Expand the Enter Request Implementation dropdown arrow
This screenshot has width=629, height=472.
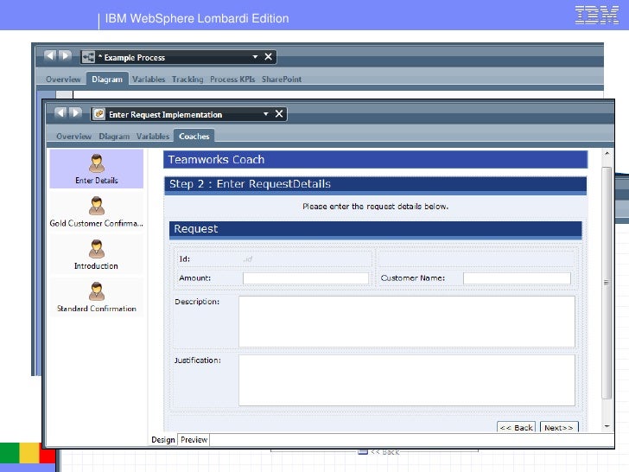pyautogui.click(x=265, y=114)
